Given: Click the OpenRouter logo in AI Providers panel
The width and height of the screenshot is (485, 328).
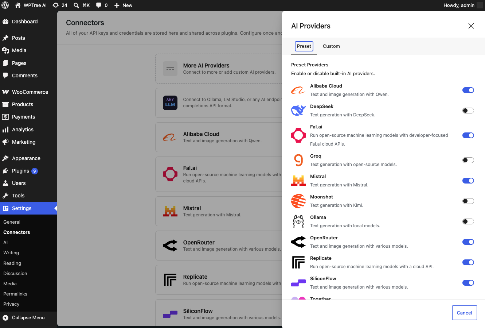Looking at the screenshot, I should click(298, 242).
